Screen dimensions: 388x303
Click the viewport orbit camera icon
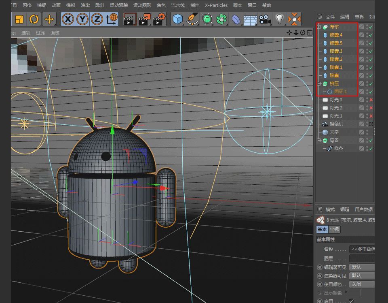tap(303, 32)
